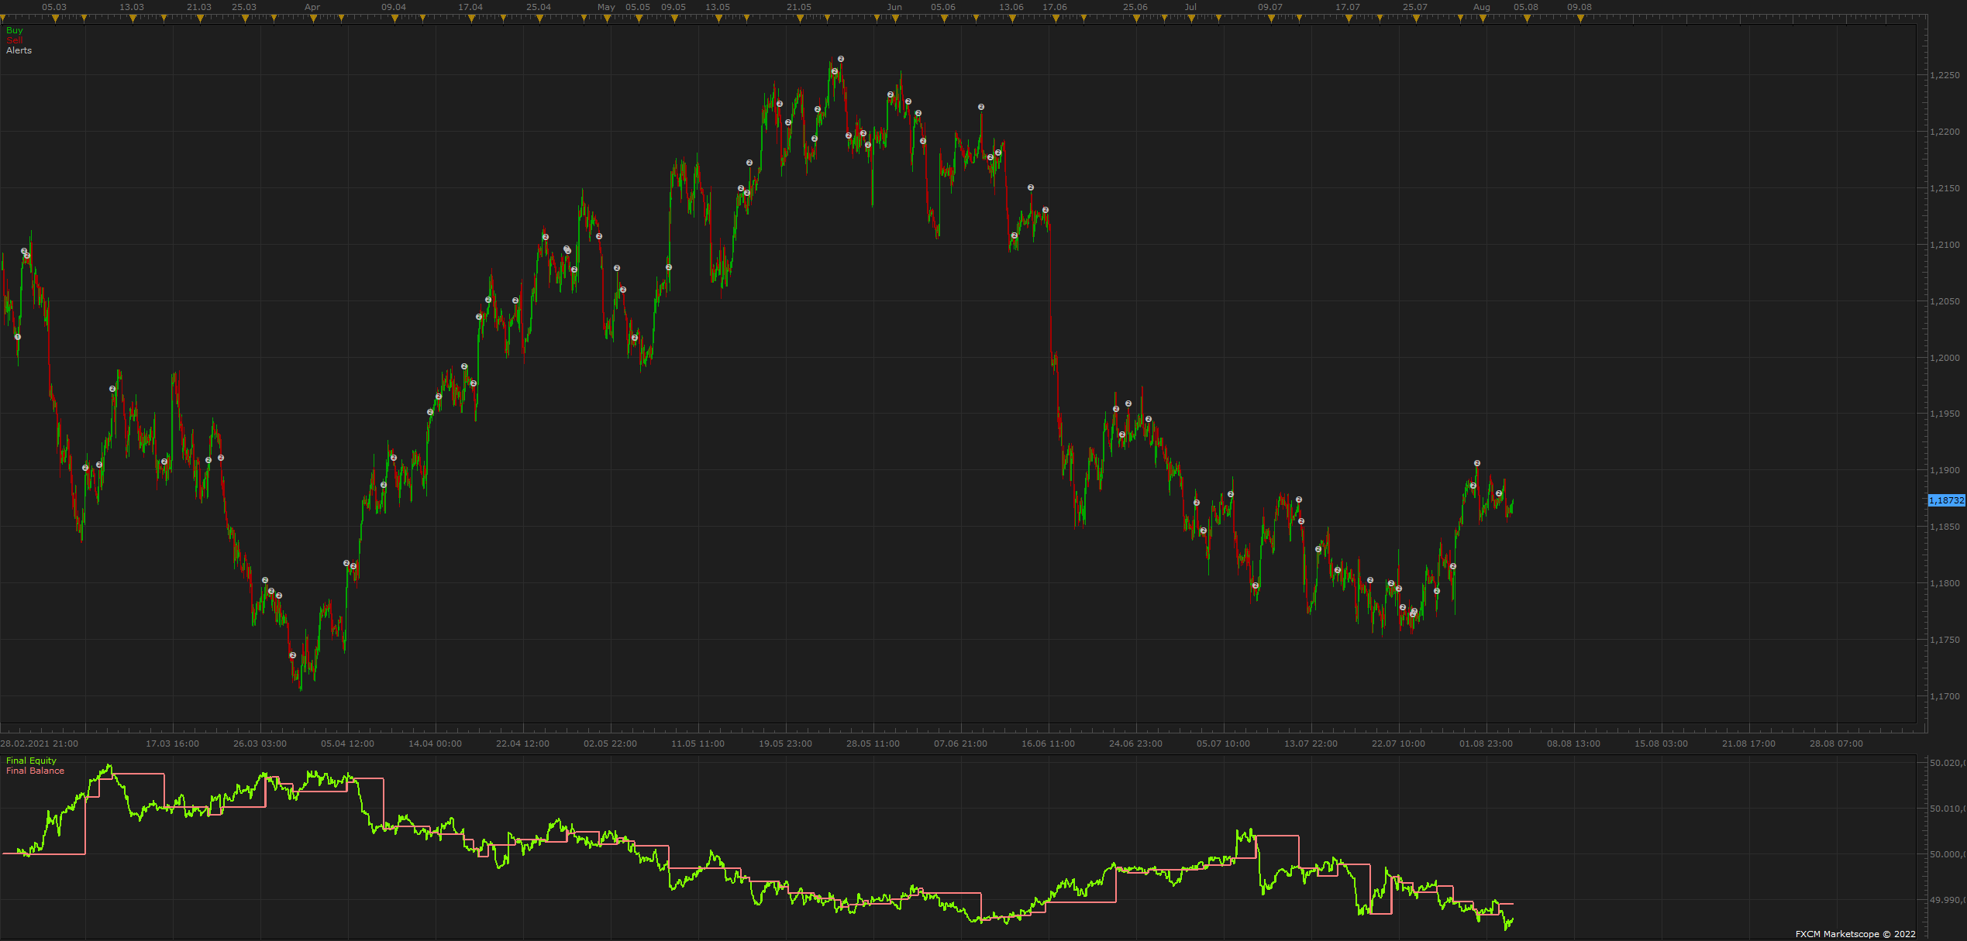Click the yellow marker under 09.07
The height and width of the screenshot is (941, 1967).
point(1271,19)
